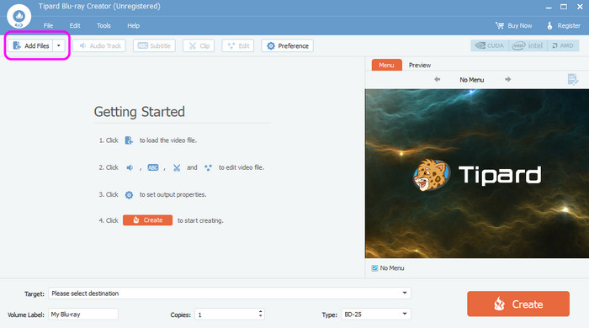Click the large Create button

[518, 304]
